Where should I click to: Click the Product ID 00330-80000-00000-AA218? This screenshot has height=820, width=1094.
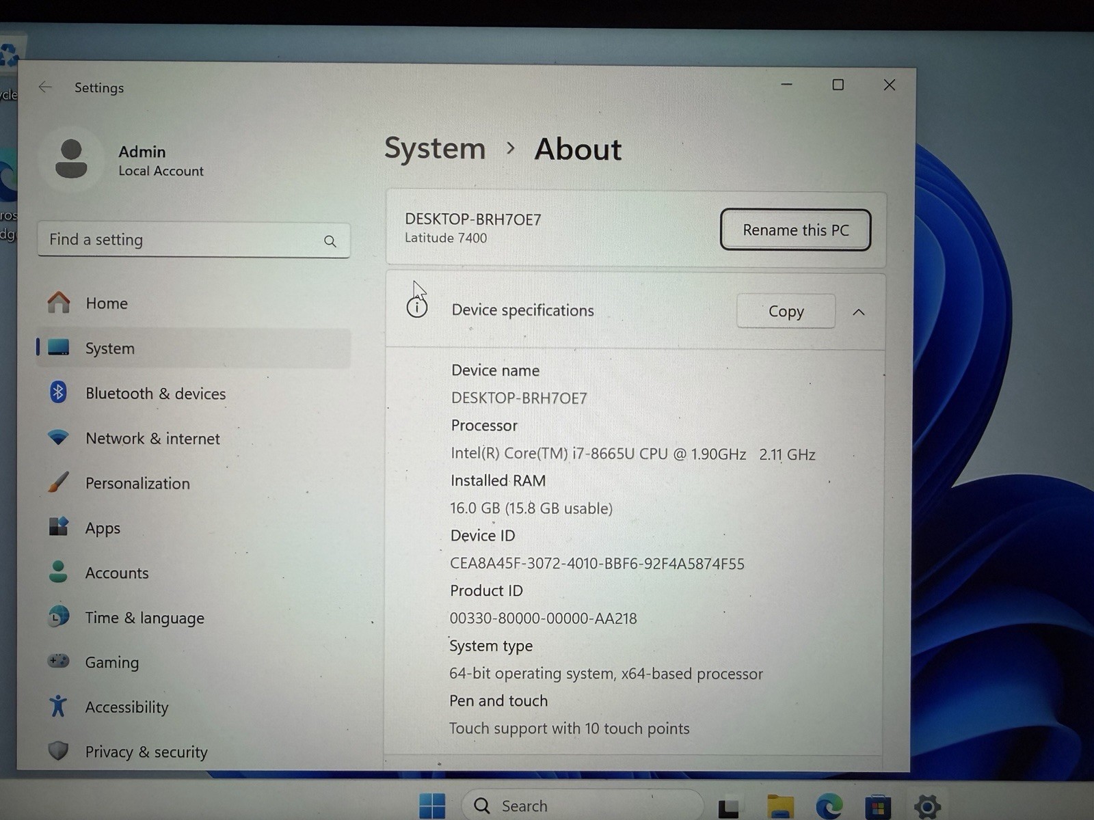543,618
